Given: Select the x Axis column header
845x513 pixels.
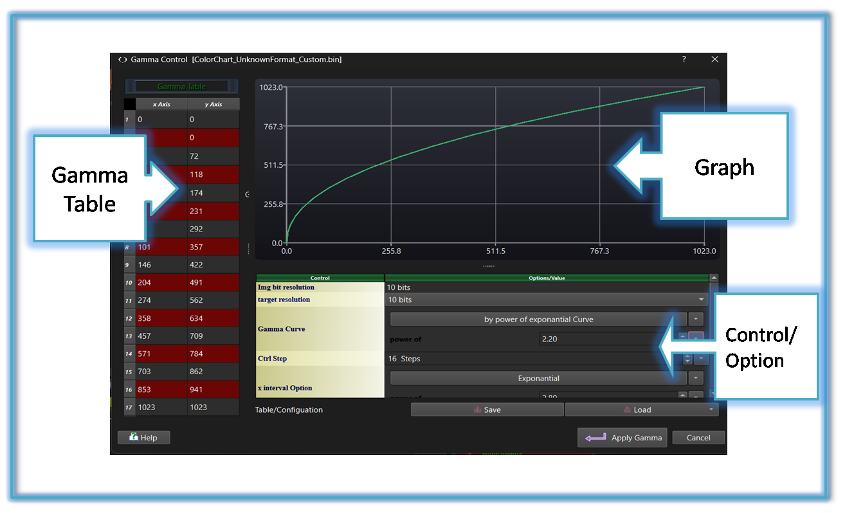Looking at the screenshot, I should click(x=161, y=104).
